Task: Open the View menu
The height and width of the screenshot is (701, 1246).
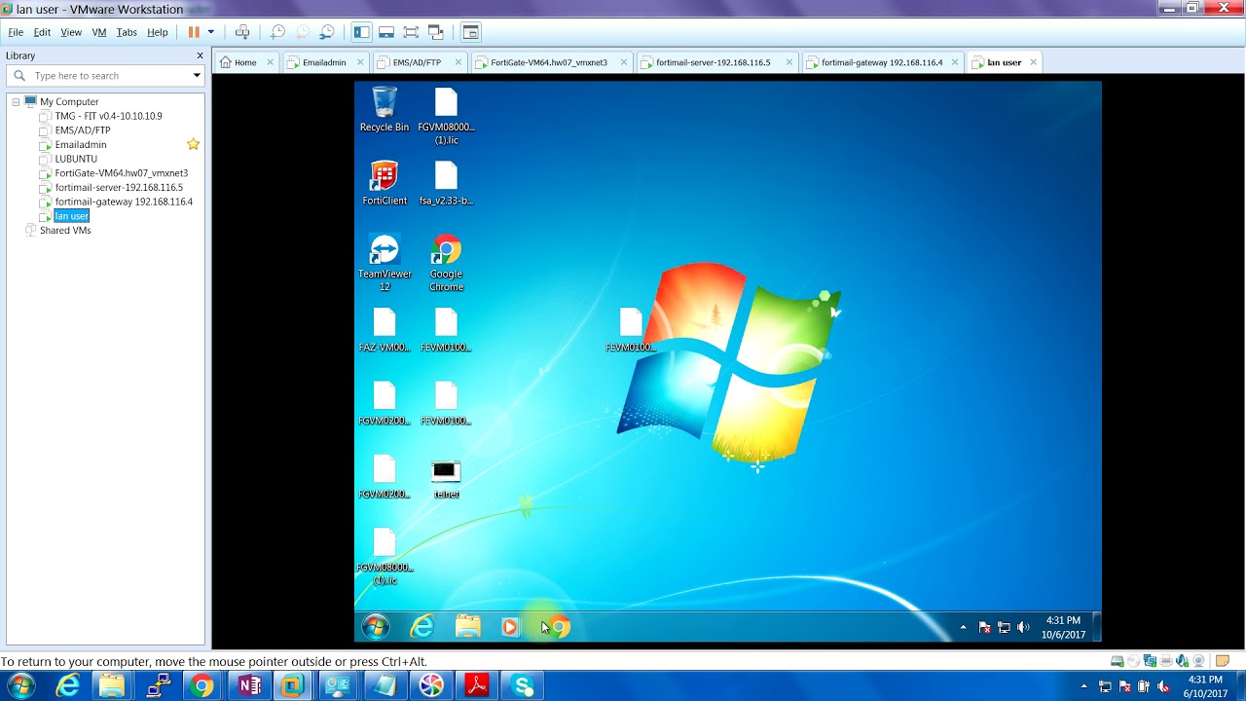Action: point(71,32)
